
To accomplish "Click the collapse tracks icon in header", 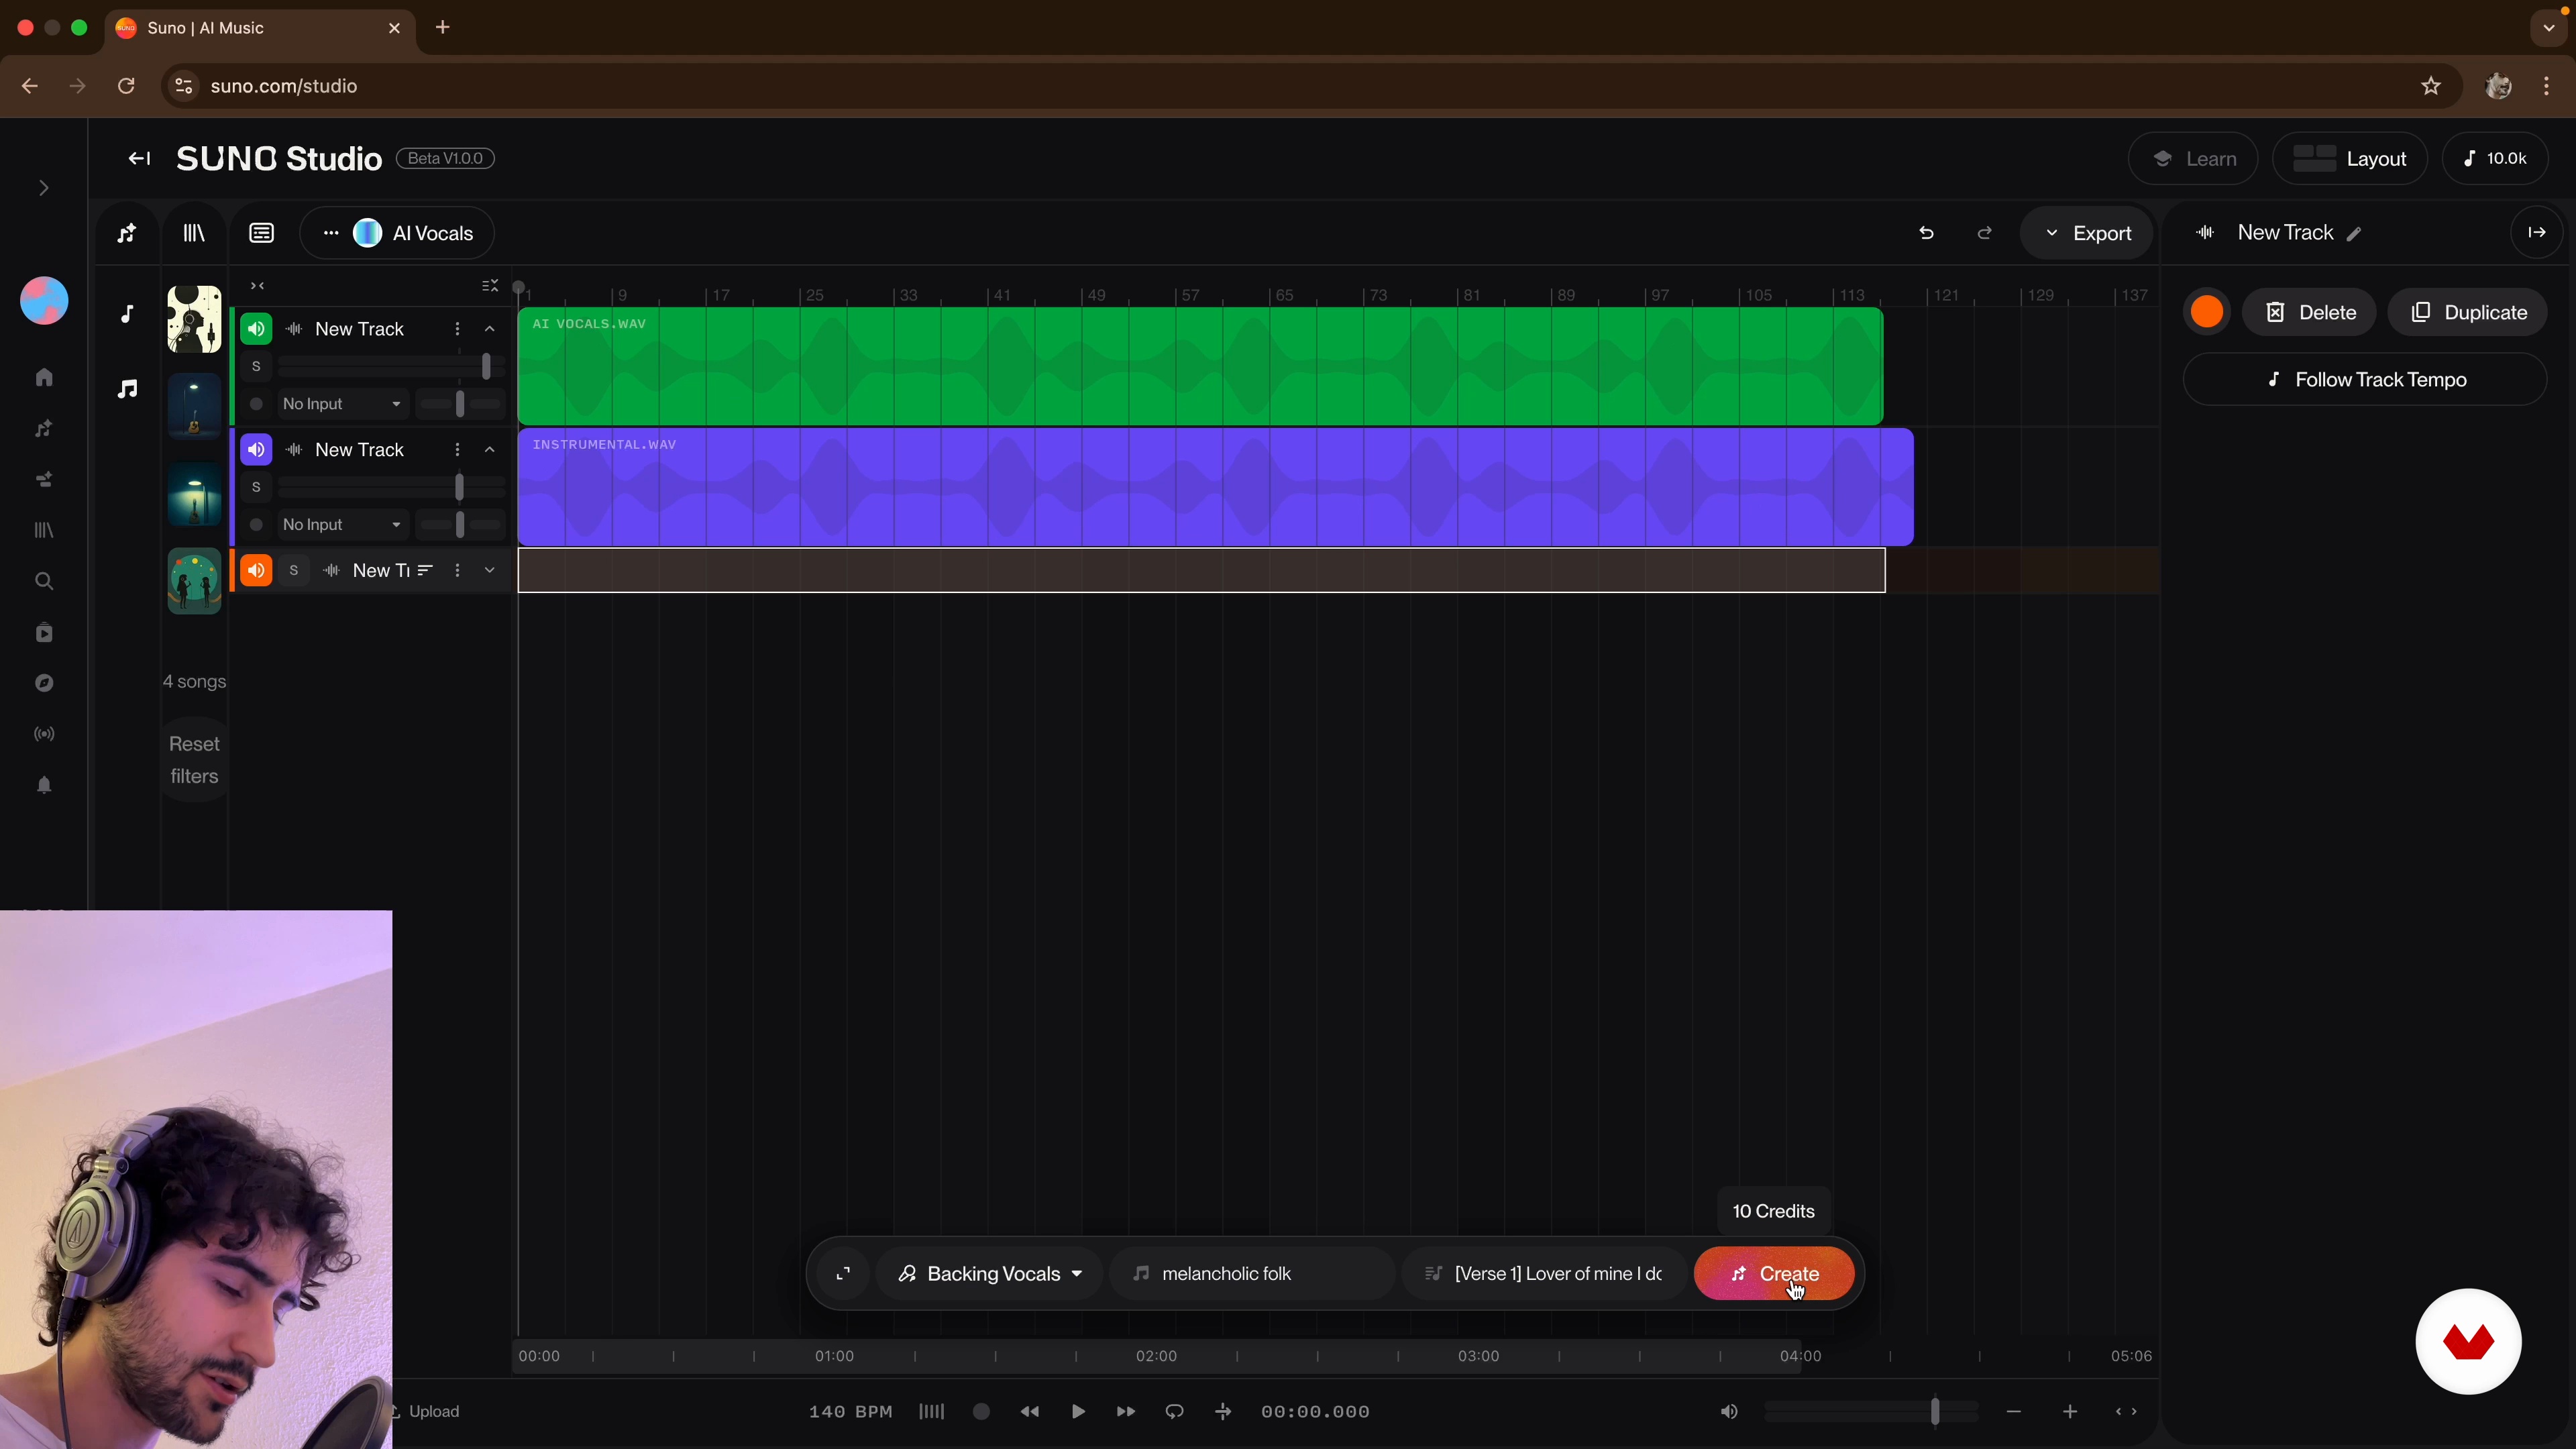I will tap(490, 286).
